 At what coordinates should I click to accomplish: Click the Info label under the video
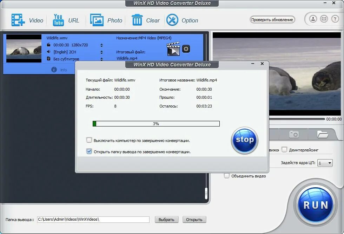(64, 70)
